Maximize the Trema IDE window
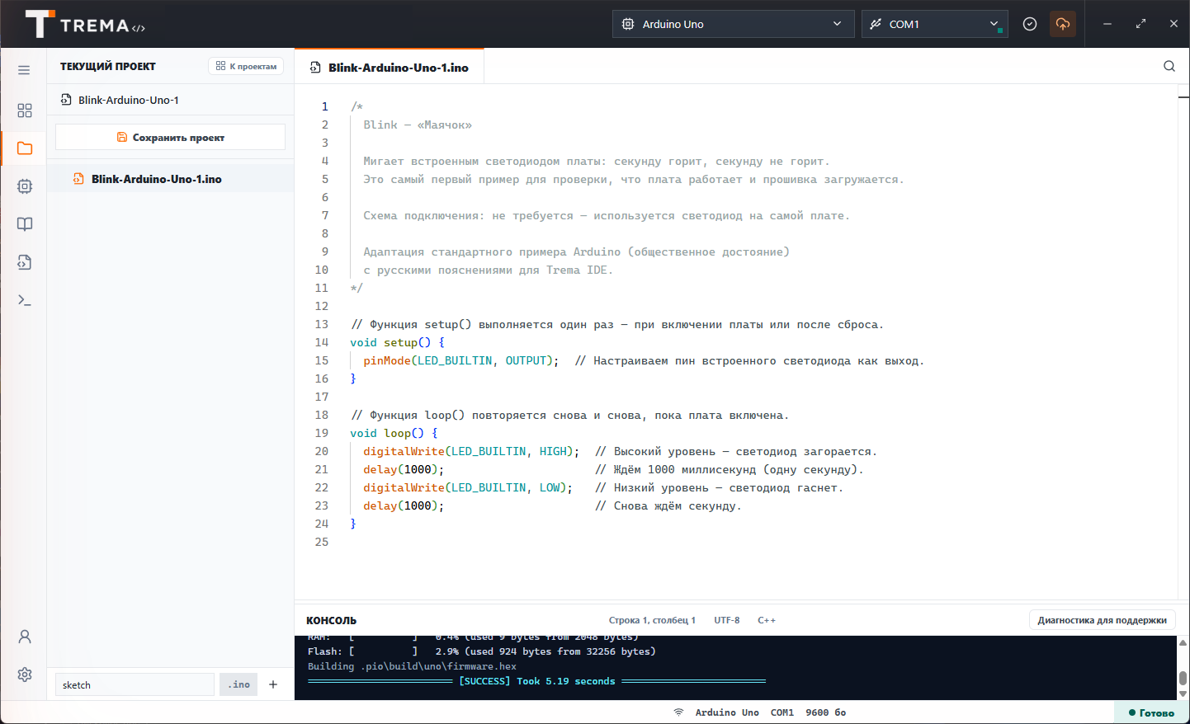Viewport: 1190px width, 724px height. (1140, 24)
